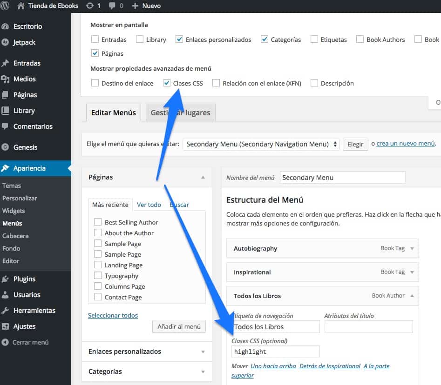The width and height of the screenshot is (441, 385).
Task: Open the Secondary Menu selection dropdown
Action: (261, 144)
